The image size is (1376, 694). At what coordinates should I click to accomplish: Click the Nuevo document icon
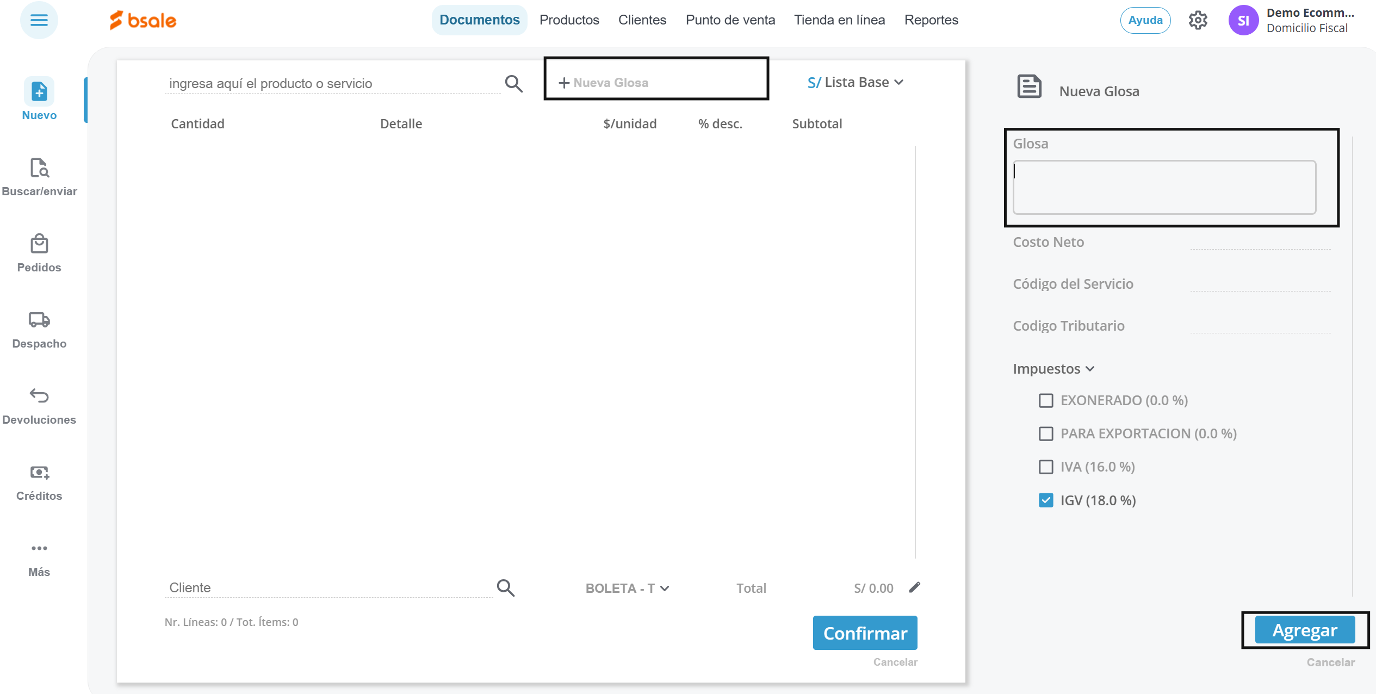pyautogui.click(x=39, y=91)
